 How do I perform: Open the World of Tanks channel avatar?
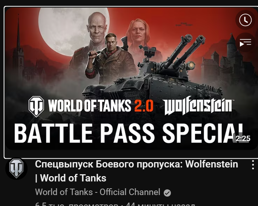[x=16, y=169]
